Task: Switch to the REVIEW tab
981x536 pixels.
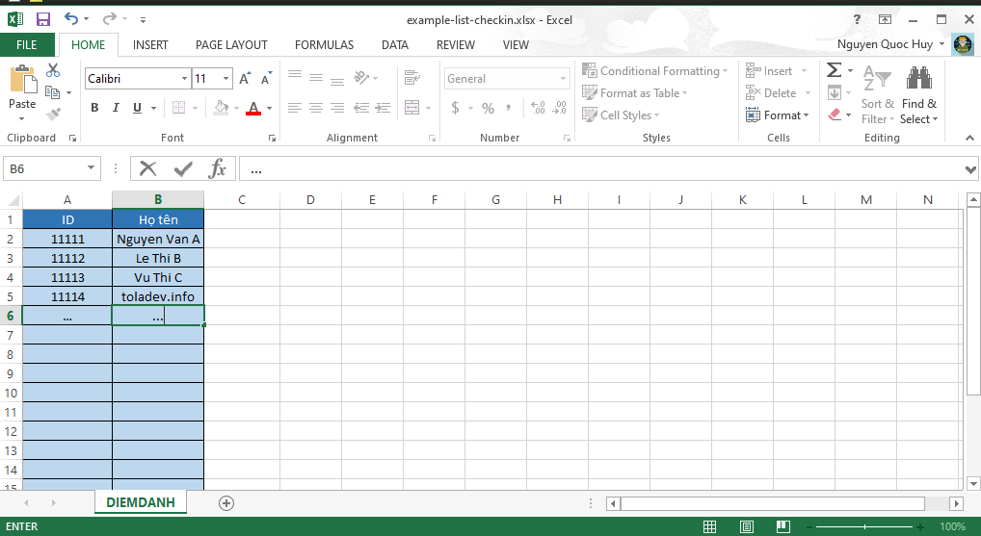Action: pos(456,45)
